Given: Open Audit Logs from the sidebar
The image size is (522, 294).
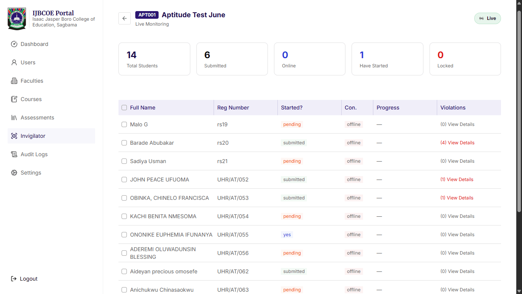Looking at the screenshot, I should pos(51,154).
